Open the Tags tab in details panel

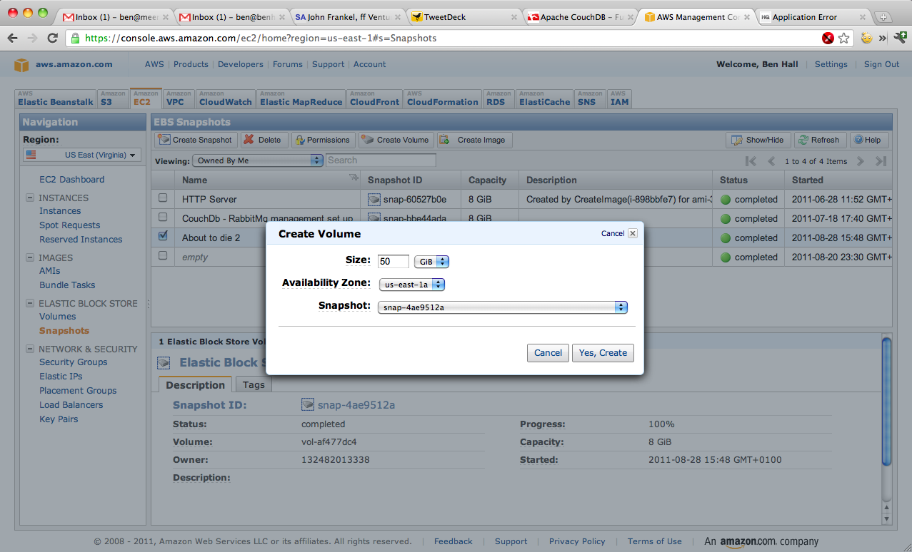click(254, 385)
